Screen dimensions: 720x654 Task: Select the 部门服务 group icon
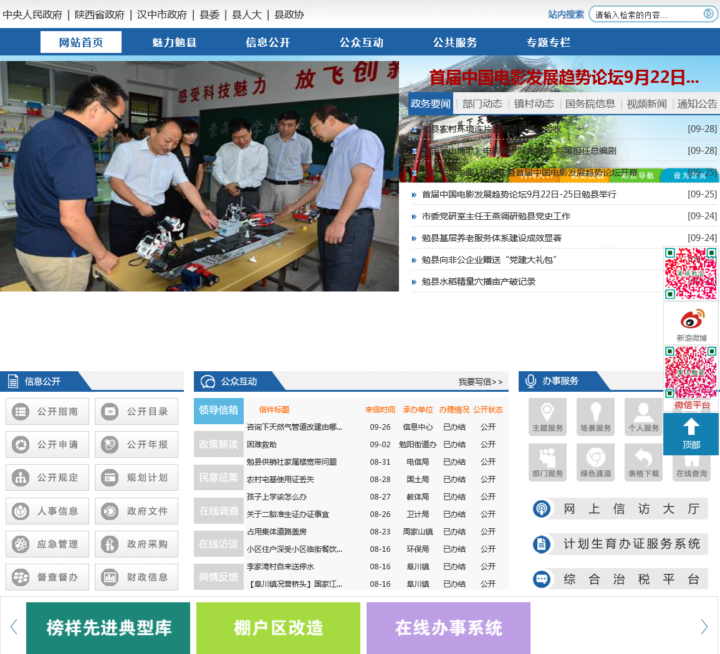coord(547,462)
